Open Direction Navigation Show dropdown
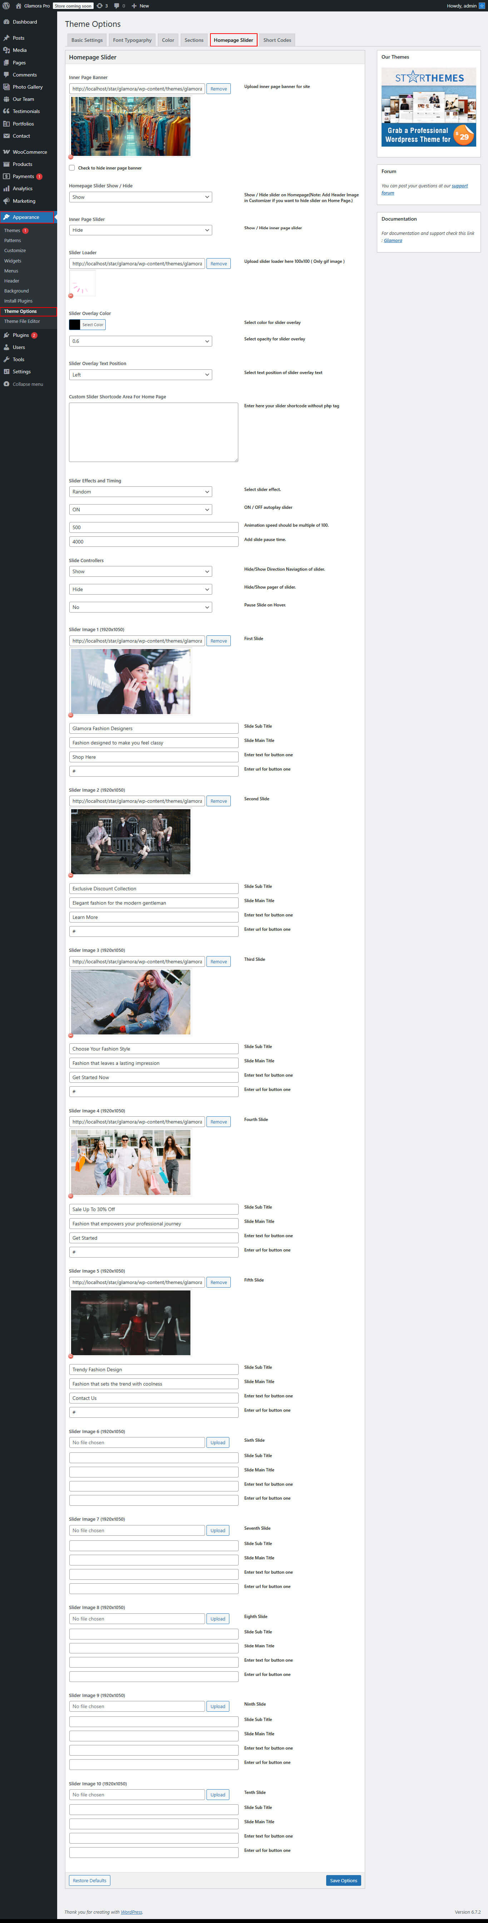Screen dimensions: 488x1923 click(x=140, y=572)
